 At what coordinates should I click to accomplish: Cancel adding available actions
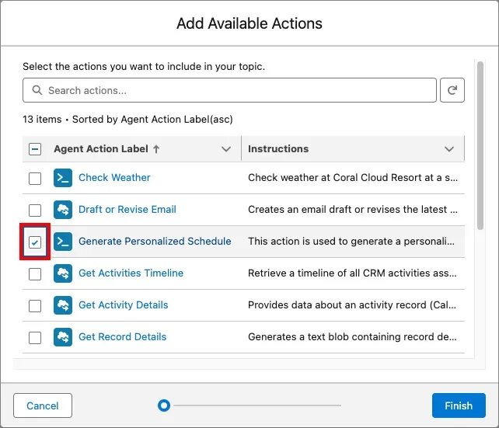coord(43,405)
